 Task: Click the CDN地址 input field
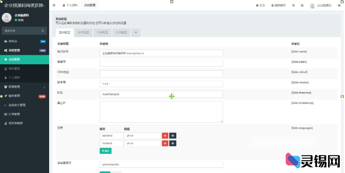pos(161,73)
